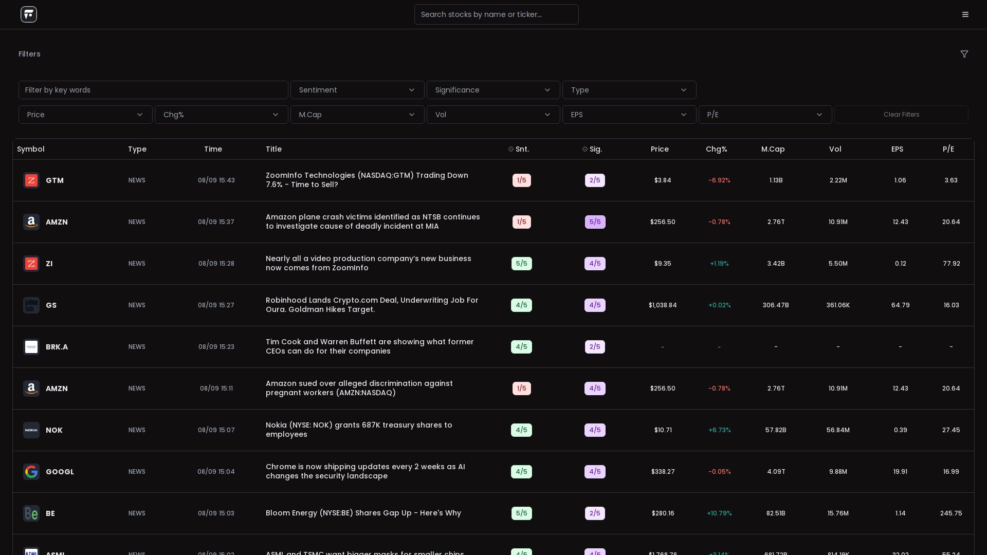The height and width of the screenshot is (555, 987).
Task: Expand the M.Cap filter dropdown
Action: 357,115
